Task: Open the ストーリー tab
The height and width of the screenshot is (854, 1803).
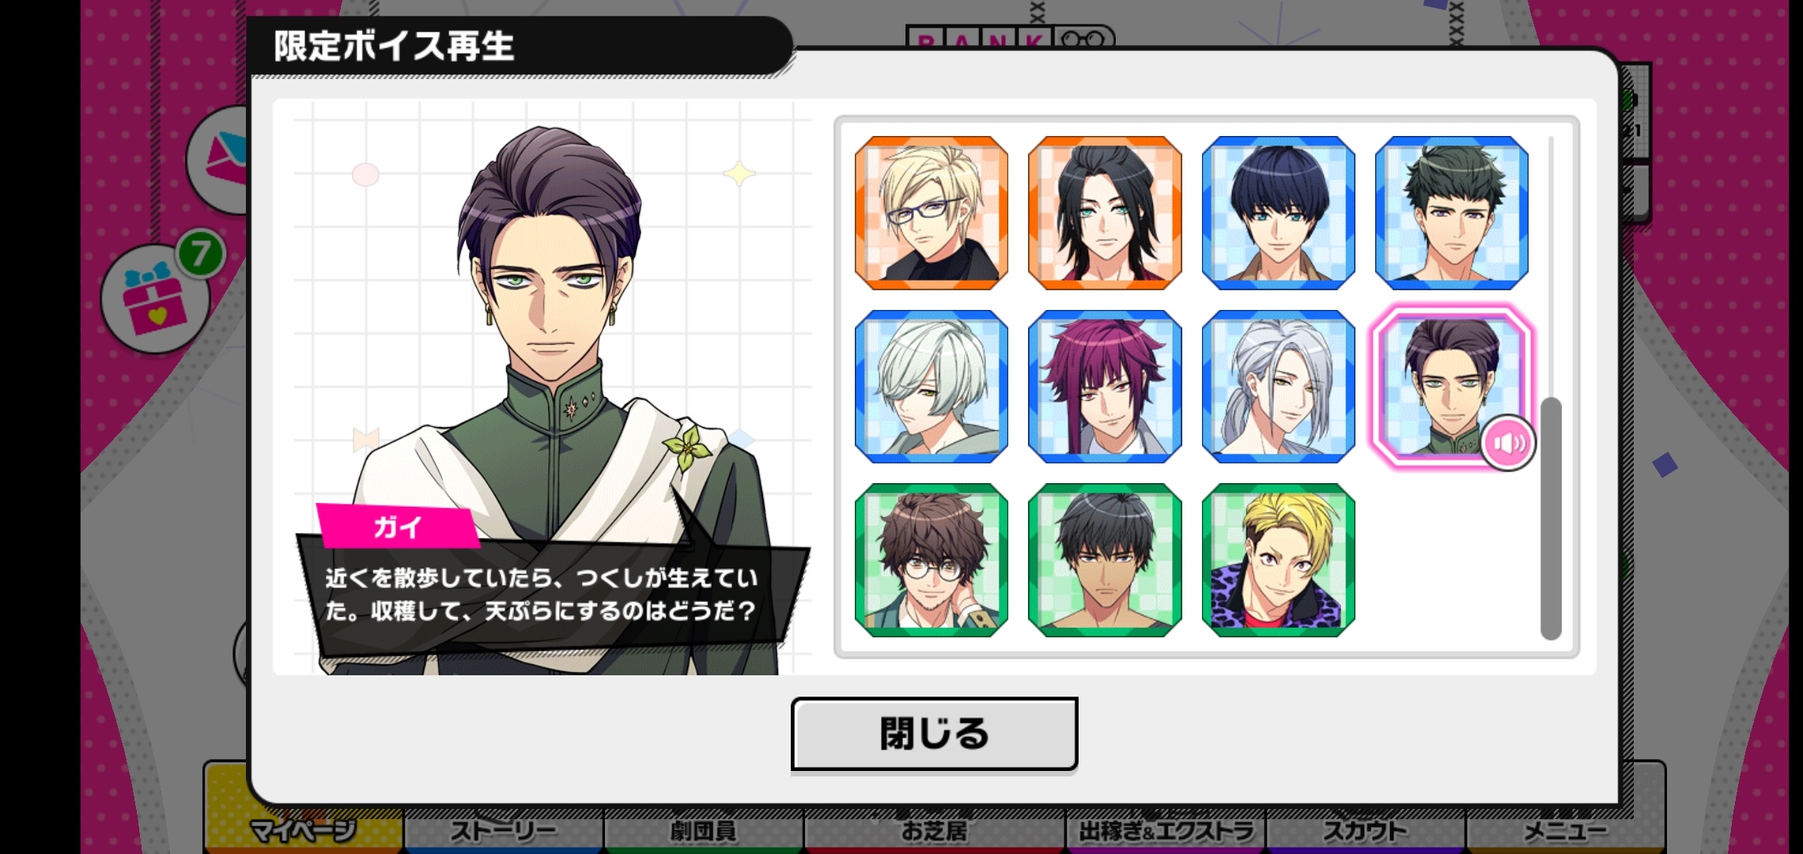Action: click(x=504, y=830)
